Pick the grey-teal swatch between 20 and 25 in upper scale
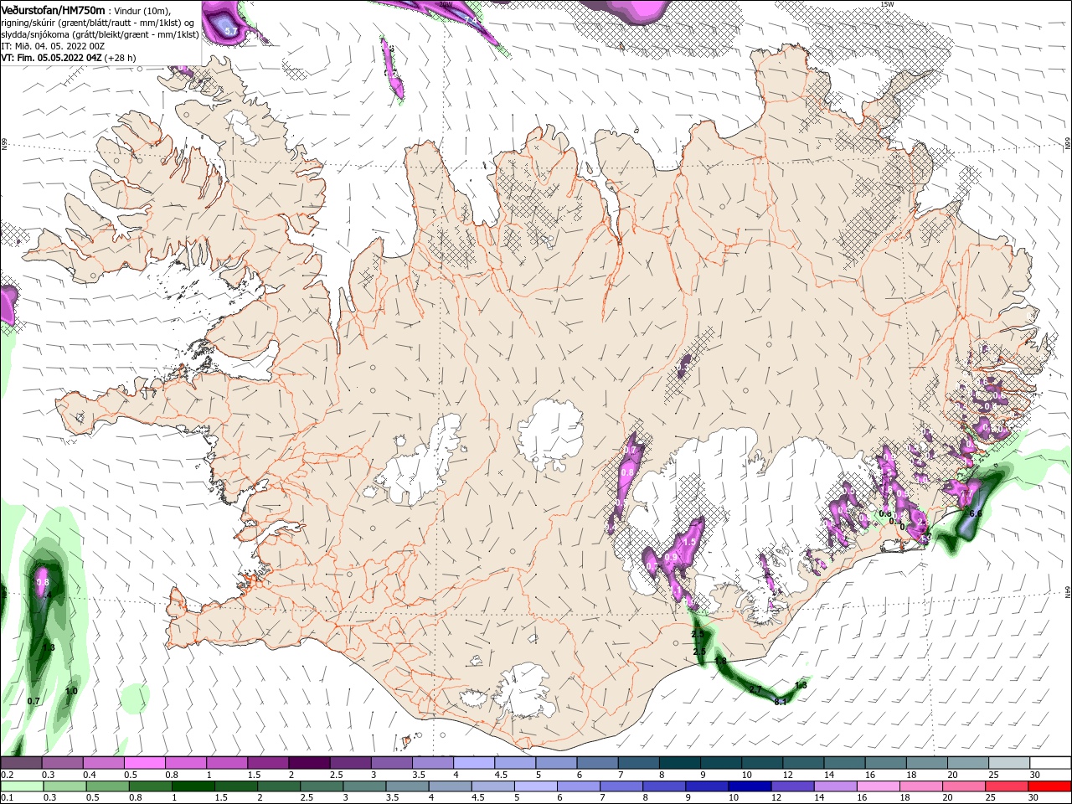This screenshot has width=1072, height=804. (x=967, y=763)
